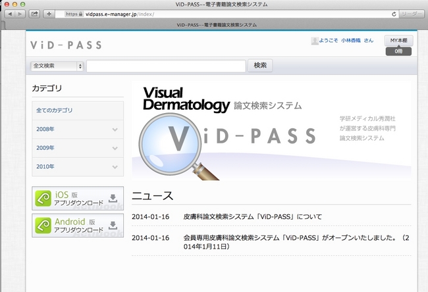This screenshot has width=428, height=292.
Task: Run the search with the 検索 button
Action: tap(260, 65)
